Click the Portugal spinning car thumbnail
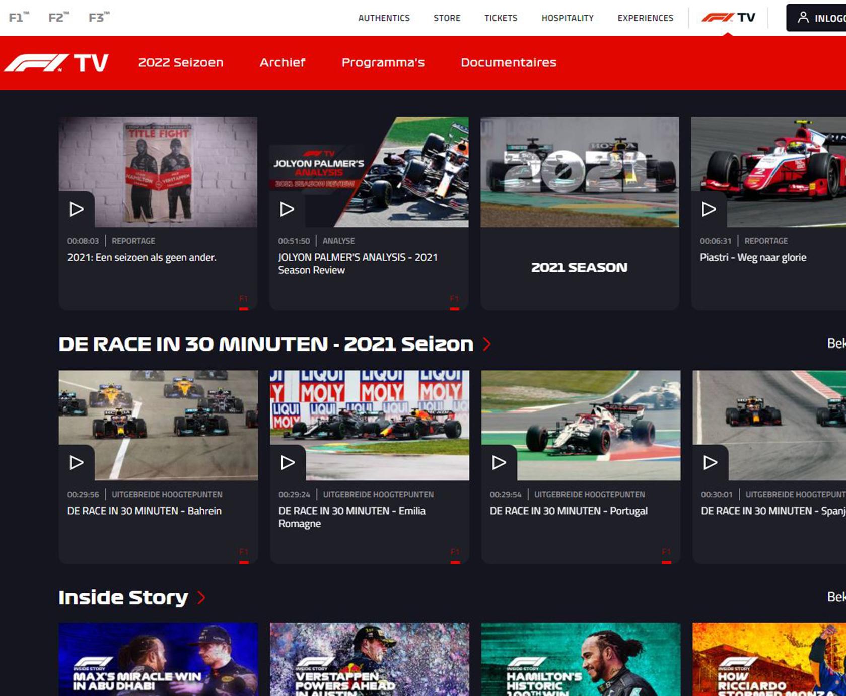This screenshot has width=846, height=696. (x=581, y=426)
